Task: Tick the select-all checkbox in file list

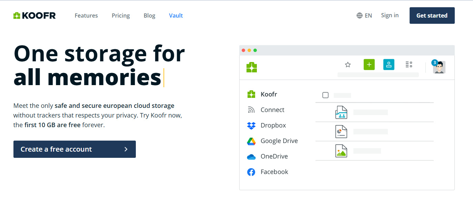Action: [x=325, y=95]
